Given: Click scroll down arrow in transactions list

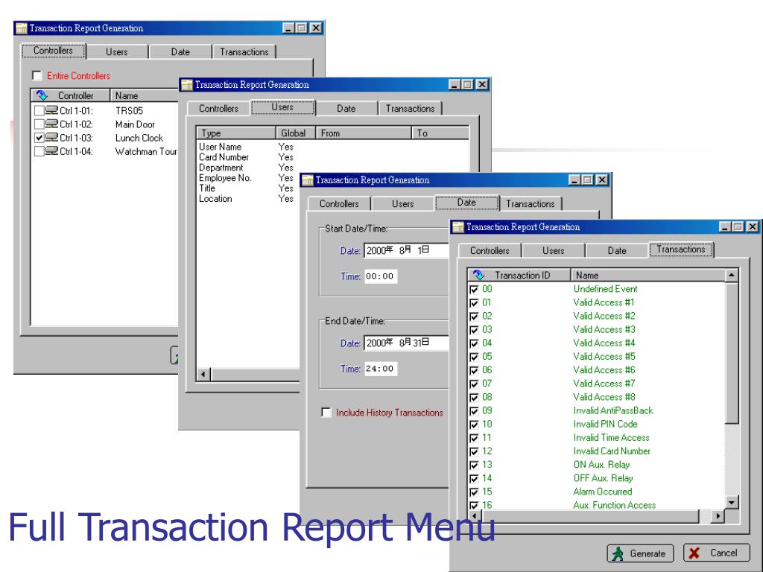Looking at the screenshot, I should (732, 503).
